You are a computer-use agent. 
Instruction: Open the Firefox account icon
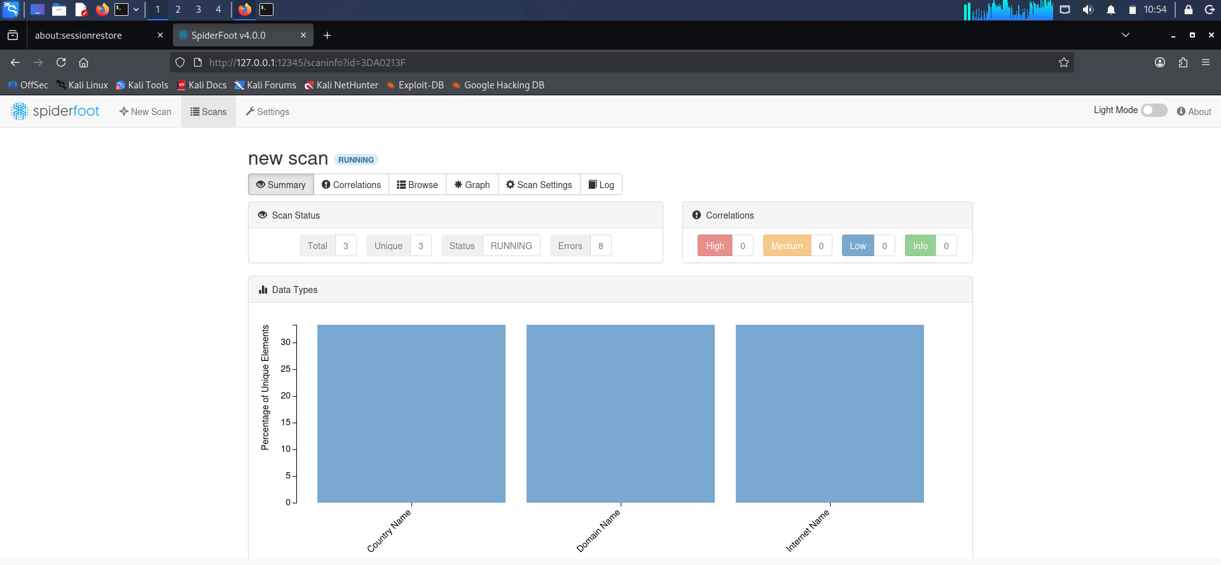(1160, 62)
